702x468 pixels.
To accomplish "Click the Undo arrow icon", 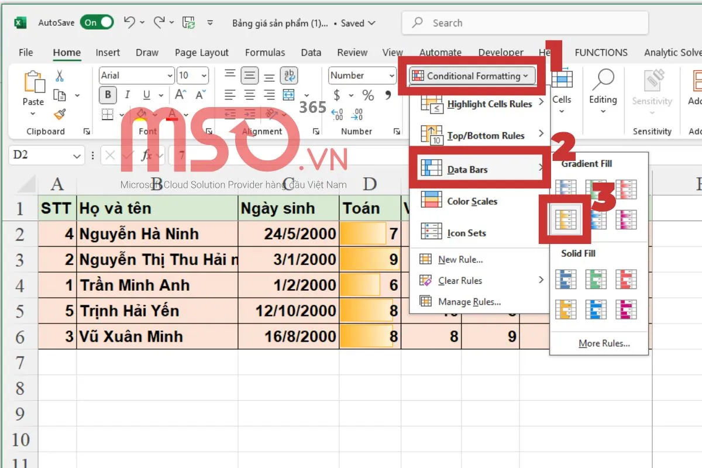I will click(129, 23).
